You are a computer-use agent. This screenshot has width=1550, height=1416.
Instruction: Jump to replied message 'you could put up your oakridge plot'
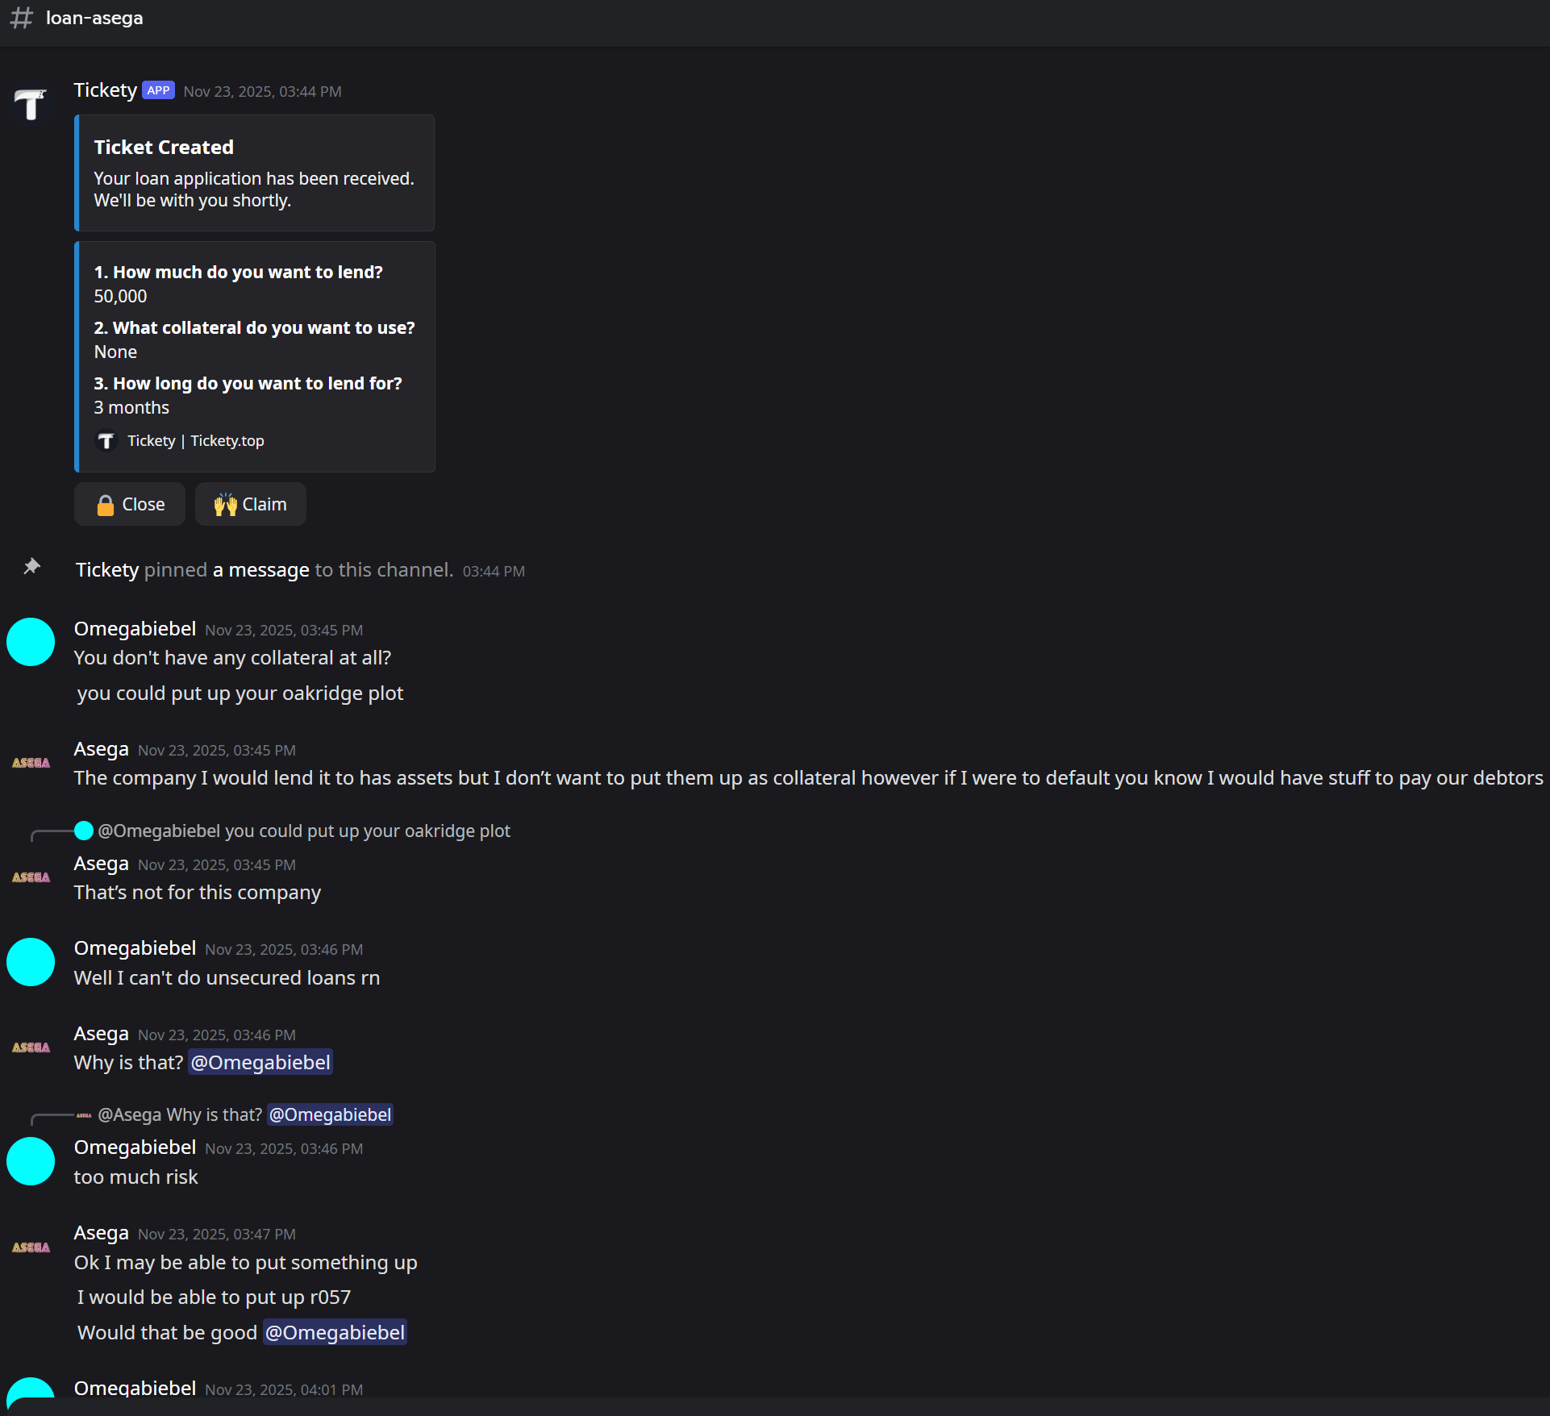pyautogui.click(x=367, y=831)
